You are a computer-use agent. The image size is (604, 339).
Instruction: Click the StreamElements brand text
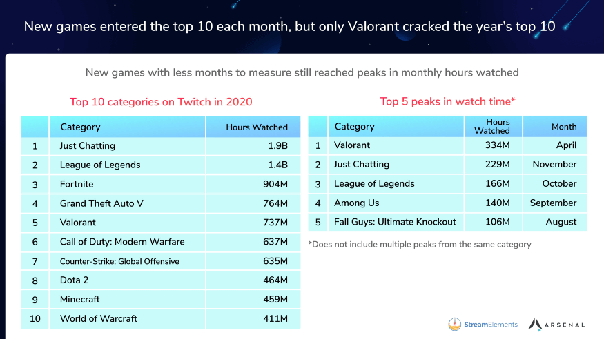pyautogui.click(x=491, y=324)
